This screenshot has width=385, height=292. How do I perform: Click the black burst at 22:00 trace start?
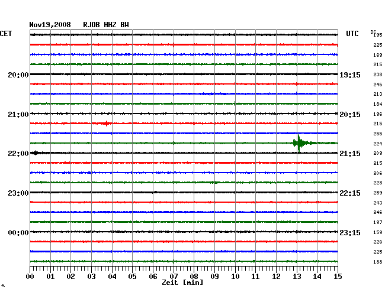[36, 153]
